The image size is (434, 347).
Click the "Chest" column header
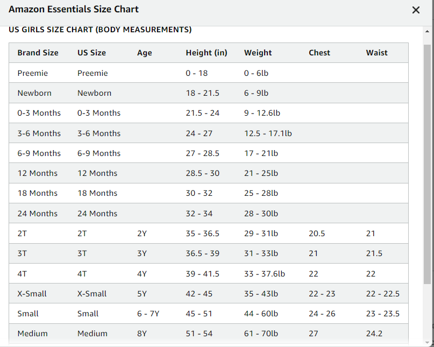point(319,53)
